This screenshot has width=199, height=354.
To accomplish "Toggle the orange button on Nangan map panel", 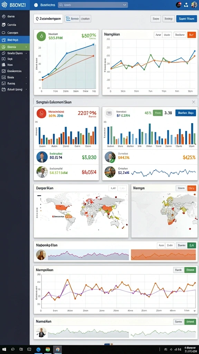I will pos(191,188).
